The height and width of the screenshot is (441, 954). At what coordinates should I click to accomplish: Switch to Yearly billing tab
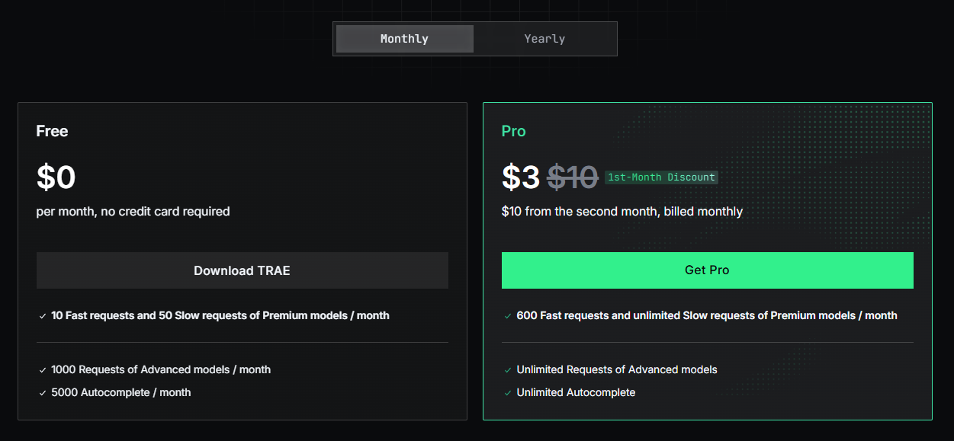click(544, 39)
